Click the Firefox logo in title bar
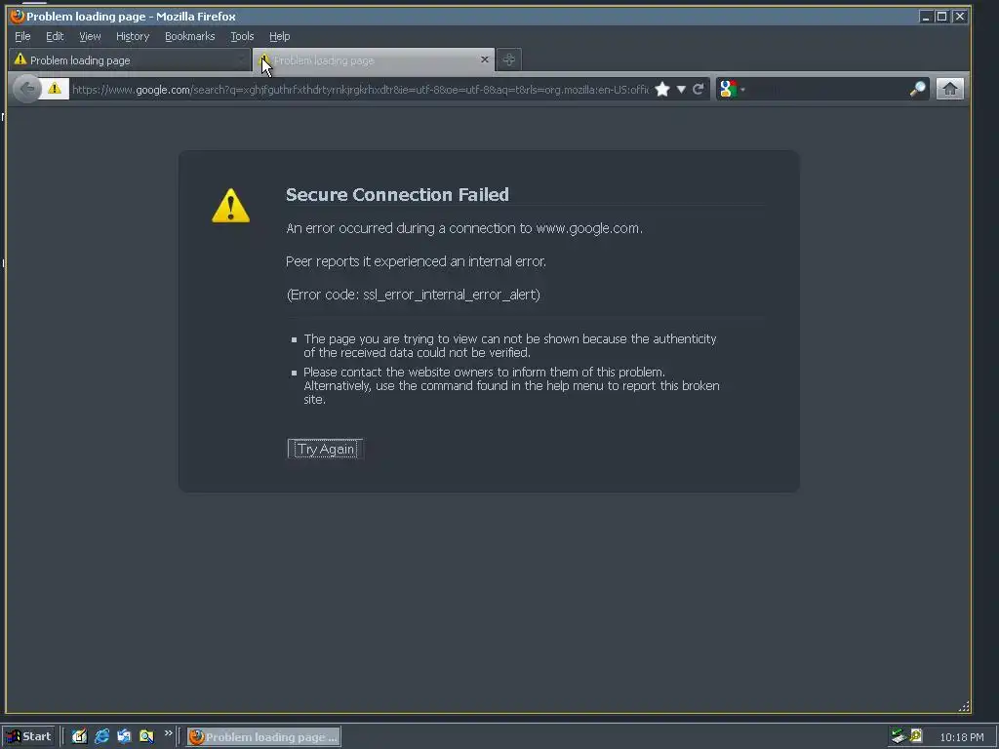 (18, 16)
